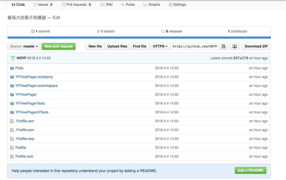
Task: Open the YFViwePager.xcodeproj folder
Action: (34, 77)
